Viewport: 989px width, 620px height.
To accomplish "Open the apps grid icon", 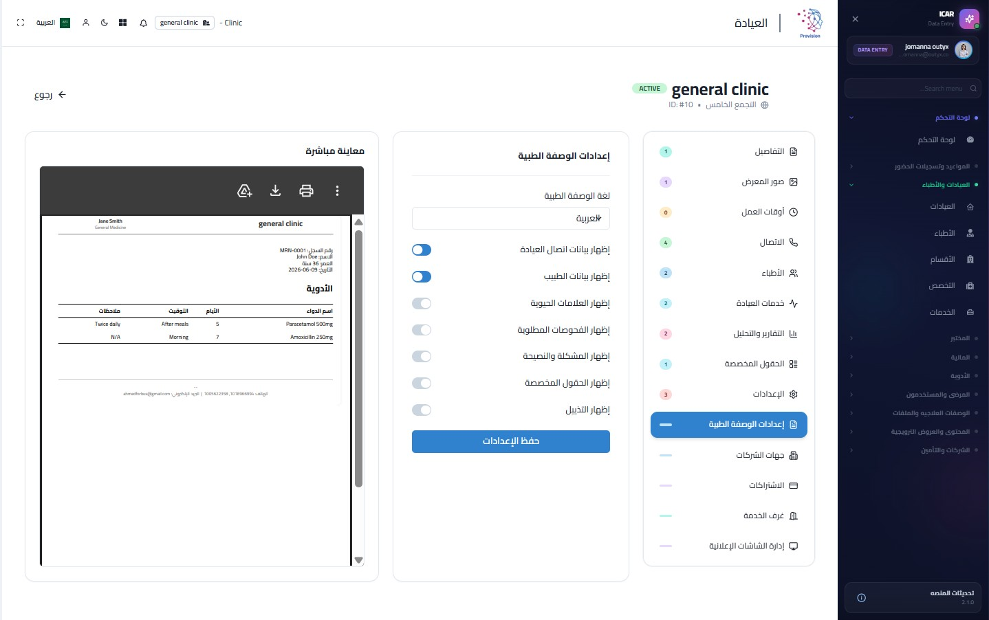I will (122, 23).
